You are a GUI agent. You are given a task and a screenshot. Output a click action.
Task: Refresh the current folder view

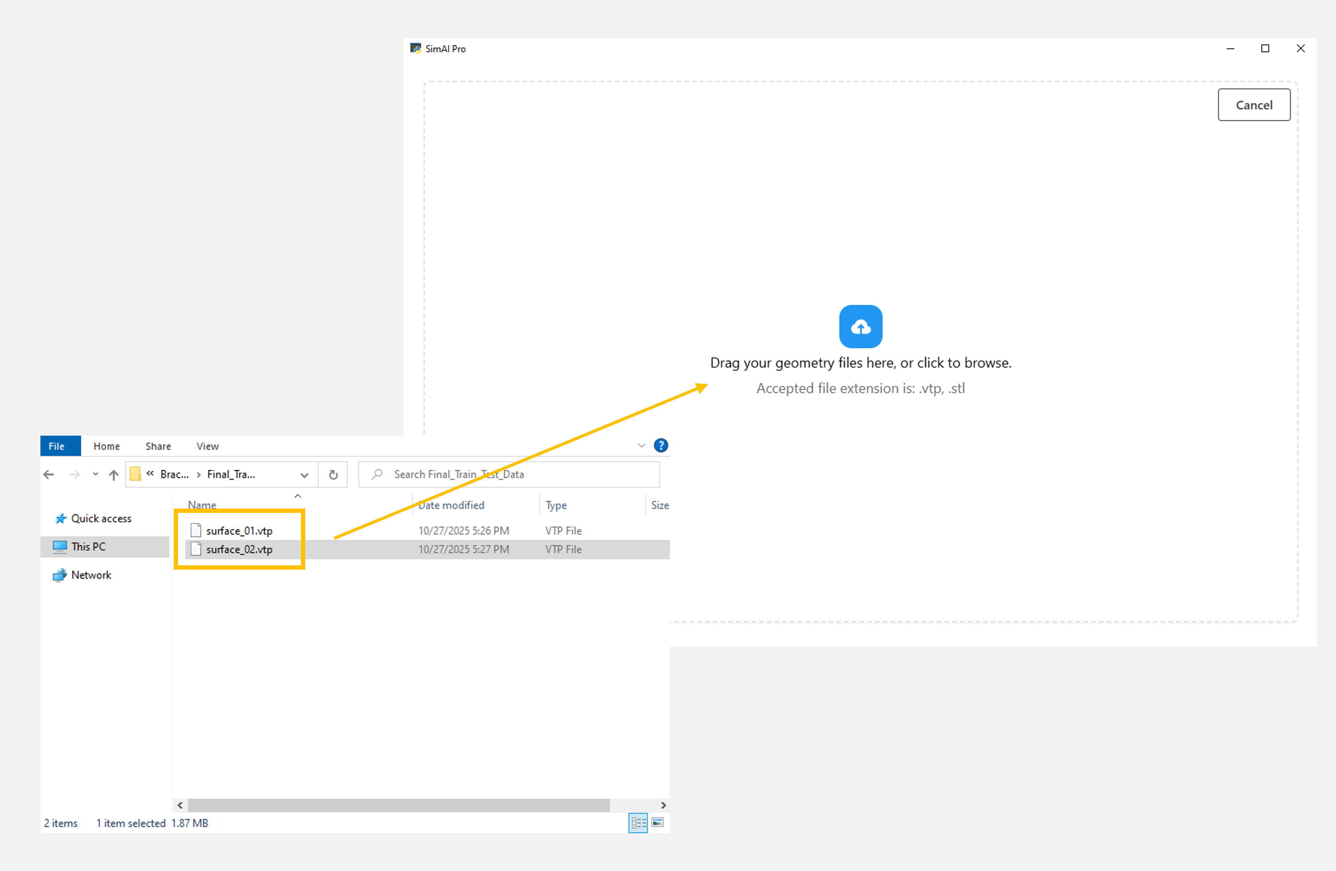[x=333, y=475]
